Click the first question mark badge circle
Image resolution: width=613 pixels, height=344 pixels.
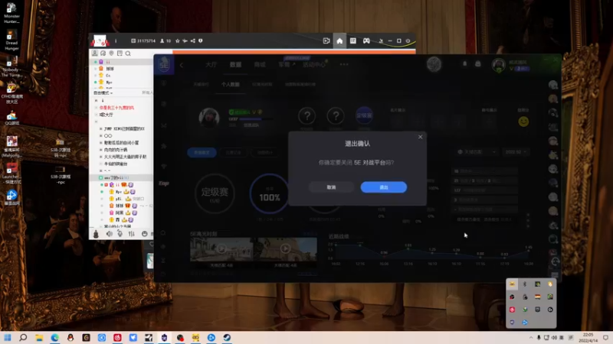307,115
